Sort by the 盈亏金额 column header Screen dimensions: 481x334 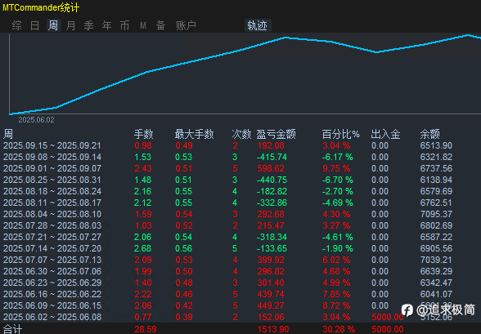coord(276,134)
